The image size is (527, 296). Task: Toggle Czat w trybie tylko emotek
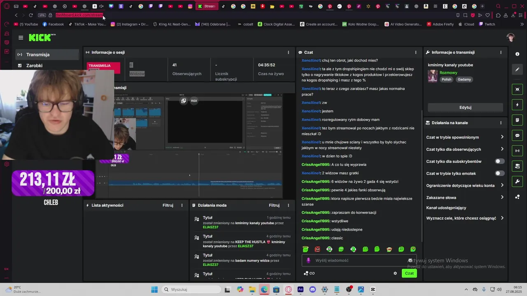click(x=499, y=173)
